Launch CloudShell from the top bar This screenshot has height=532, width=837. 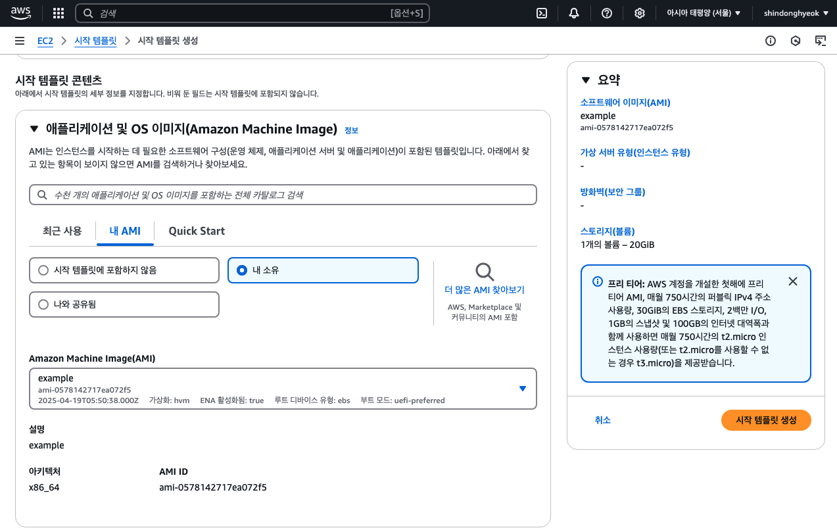tap(542, 13)
